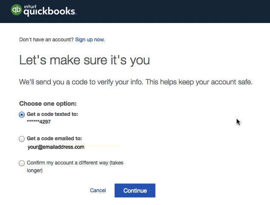This screenshot has width=270, height=205.
Task: Click the Get a code emailed to label
Action: tap(55, 139)
